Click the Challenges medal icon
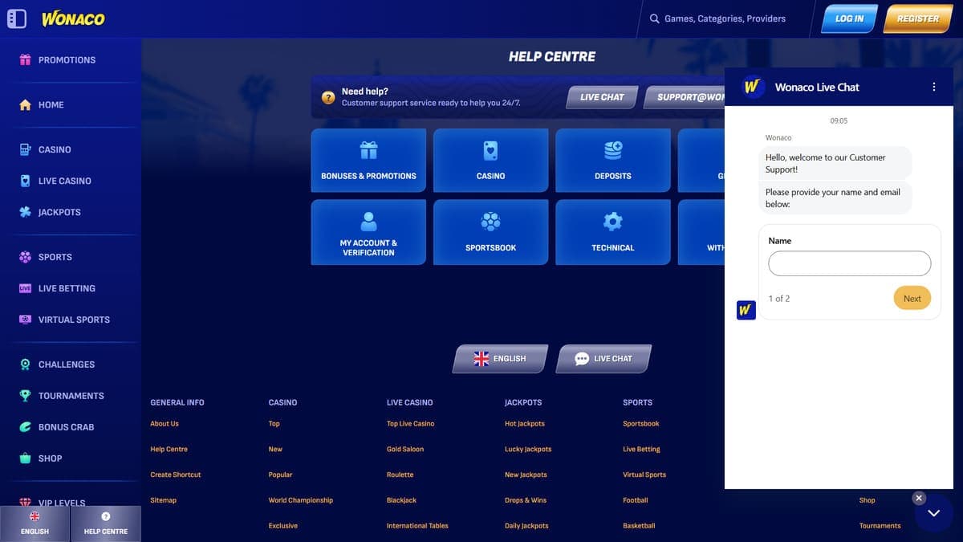 [25, 365]
